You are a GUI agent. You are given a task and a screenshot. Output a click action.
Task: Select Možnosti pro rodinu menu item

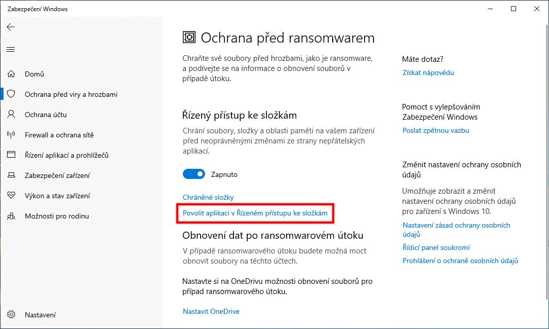coord(57,216)
